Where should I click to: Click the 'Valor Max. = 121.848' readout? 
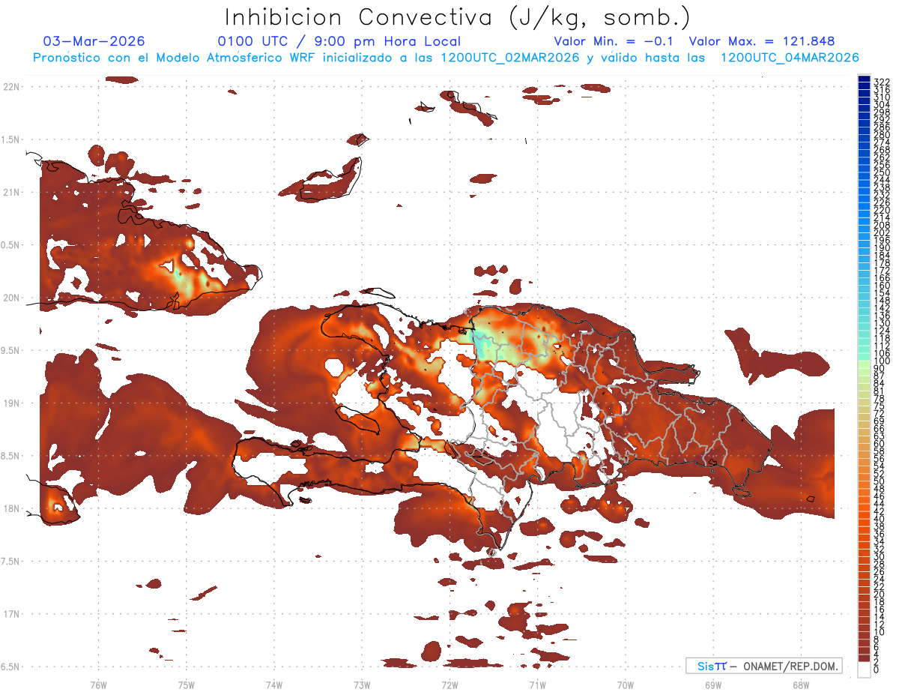(762, 41)
